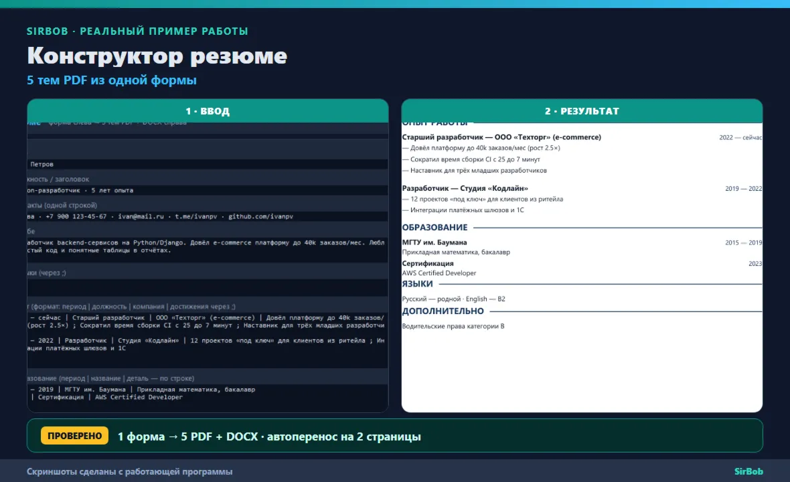
Task: Click resume heading 'Старший разработчик — ООО «Техторг»'
Action: [501, 137]
